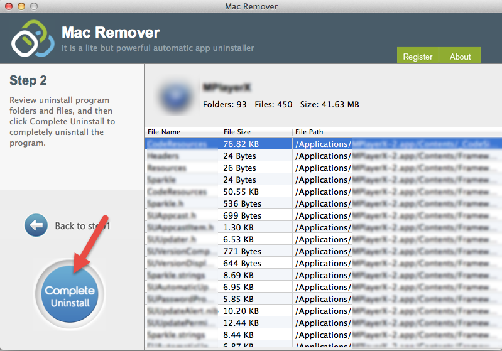The height and width of the screenshot is (351, 502).
Task: Select the row with size 771 Bytes
Action: coord(324,252)
